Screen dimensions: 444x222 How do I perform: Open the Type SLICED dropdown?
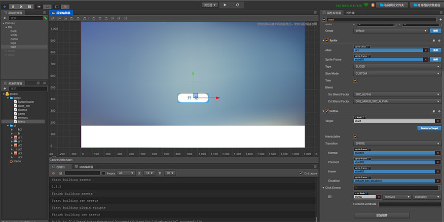[397, 66]
